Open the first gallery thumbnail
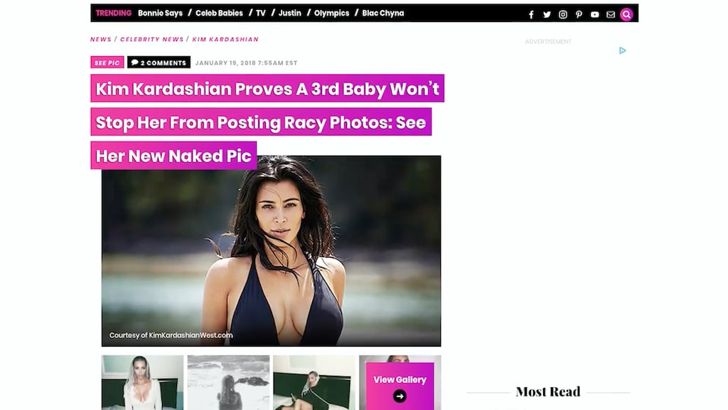This screenshot has height=410, width=728. click(142, 382)
